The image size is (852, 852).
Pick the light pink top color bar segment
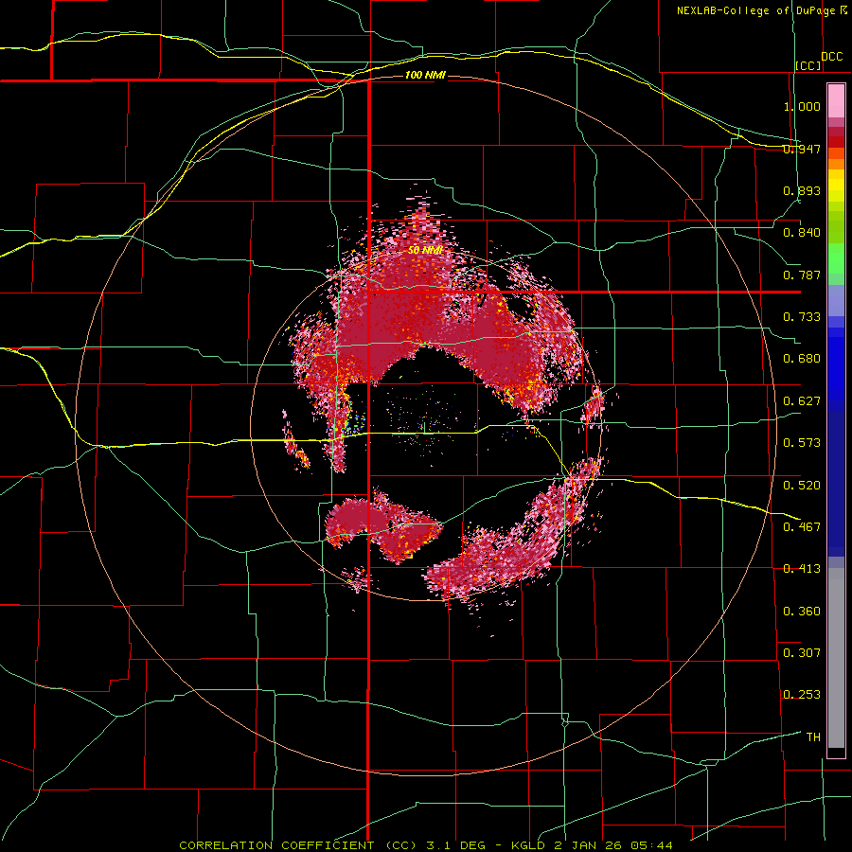point(836,101)
